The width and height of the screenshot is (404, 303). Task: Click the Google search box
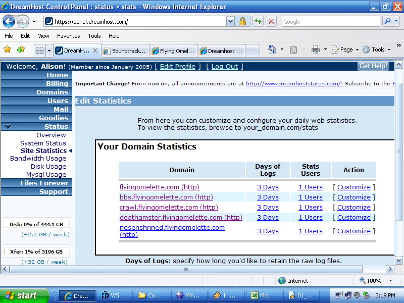(331, 22)
